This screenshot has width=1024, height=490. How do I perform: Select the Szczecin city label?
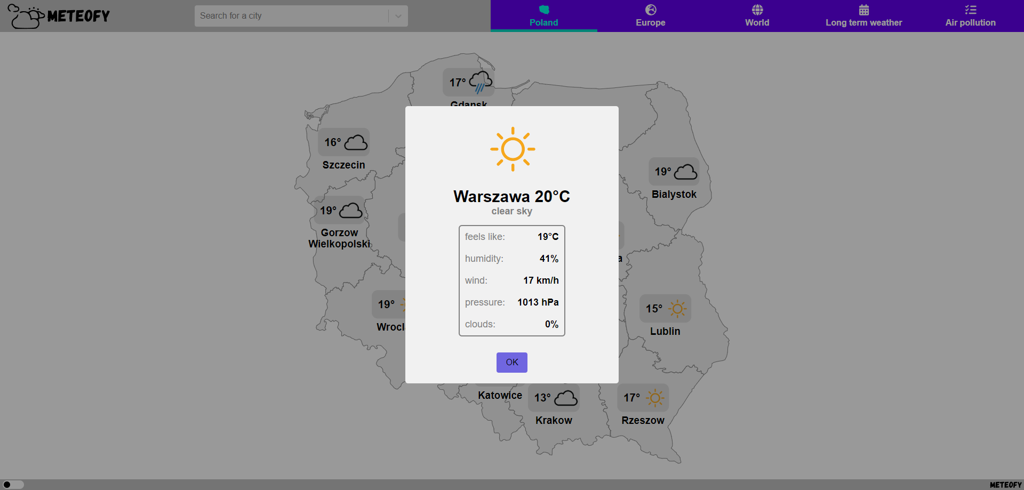click(x=343, y=165)
